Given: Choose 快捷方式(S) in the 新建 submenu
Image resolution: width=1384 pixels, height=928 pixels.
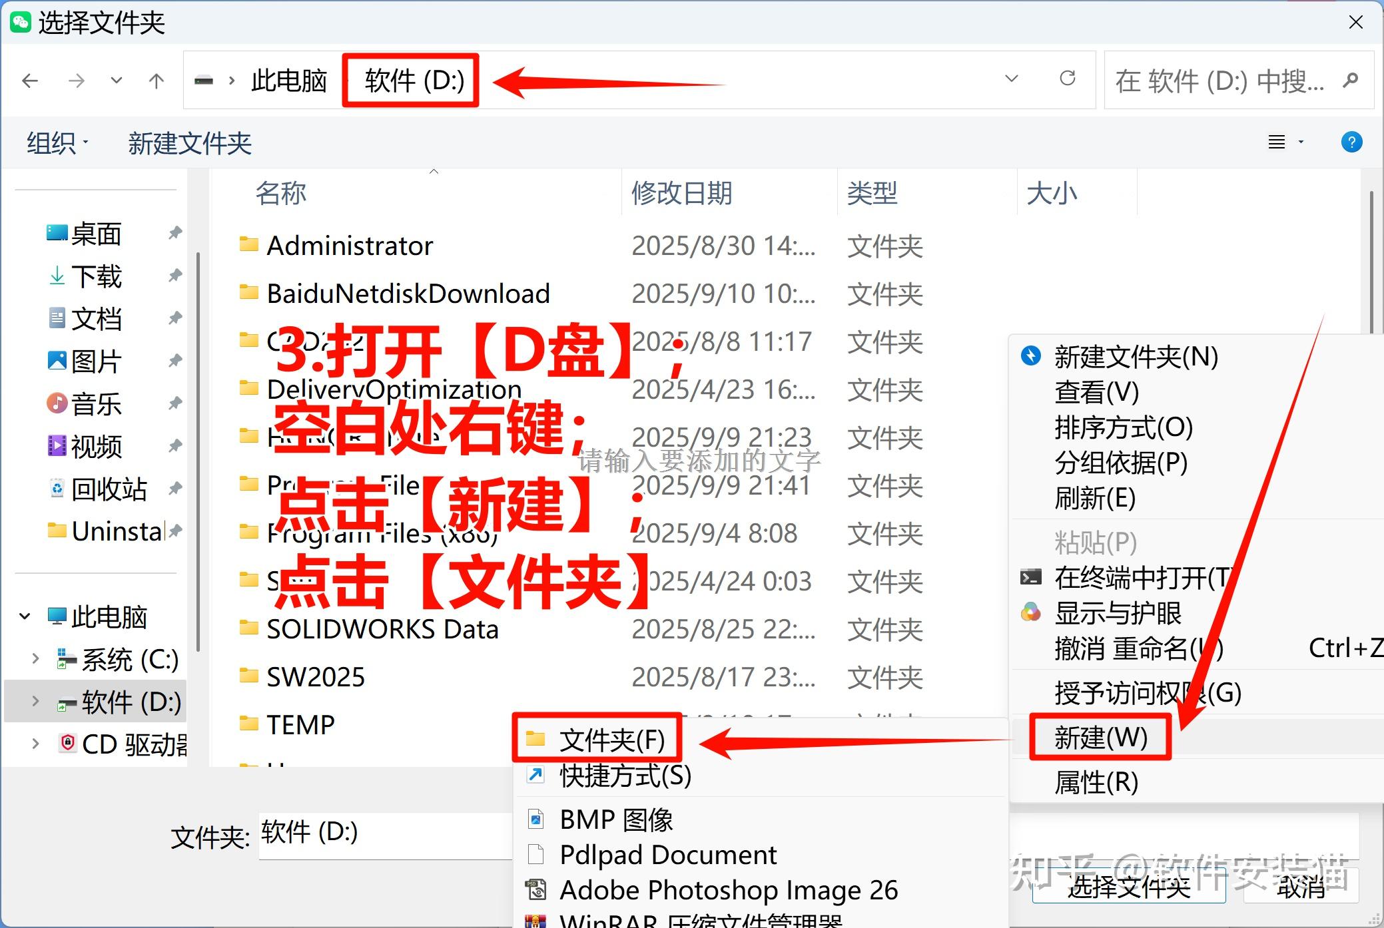Looking at the screenshot, I should pos(625,776).
